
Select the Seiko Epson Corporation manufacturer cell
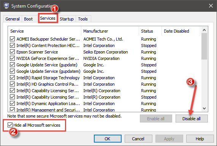point(106,52)
